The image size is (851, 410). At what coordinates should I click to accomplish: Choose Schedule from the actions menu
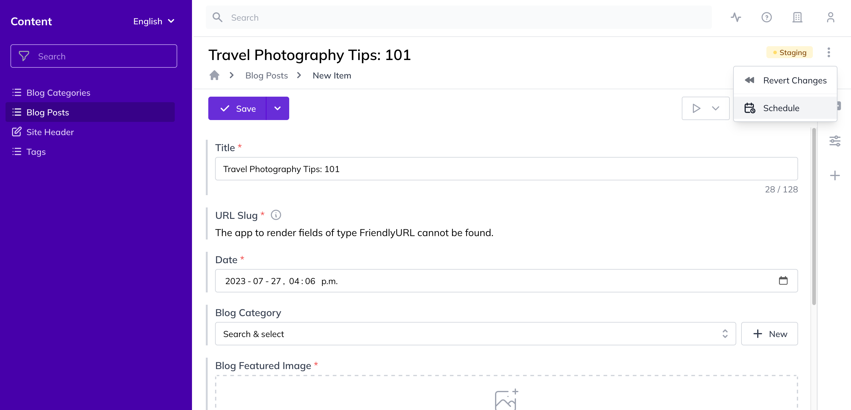tap(785, 108)
